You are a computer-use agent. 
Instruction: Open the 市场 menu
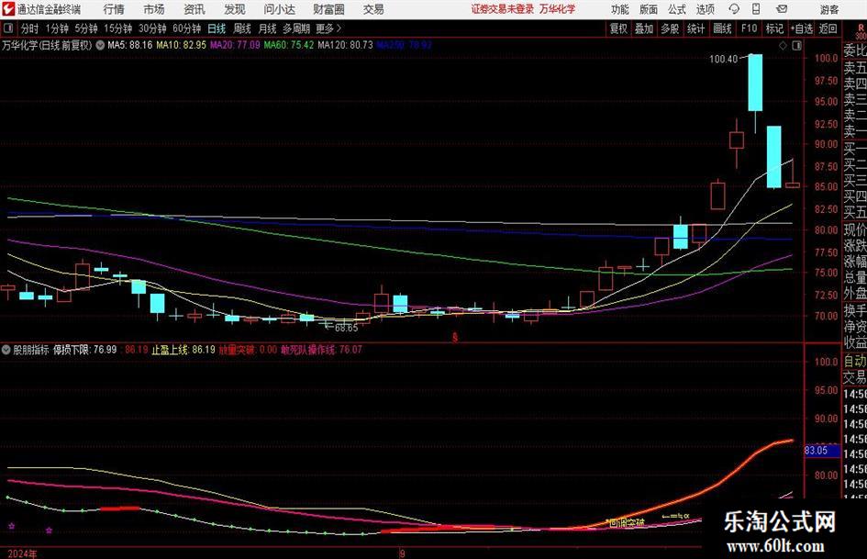pos(154,9)
